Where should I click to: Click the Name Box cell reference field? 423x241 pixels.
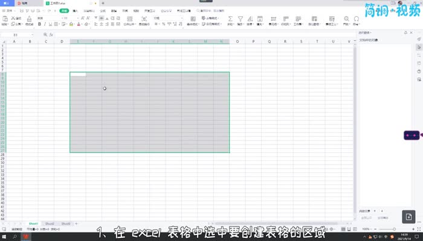click(18, 35)
